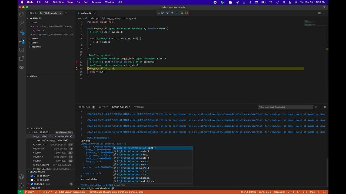This screenshot has height=194, width=346.
Task: Click the editor minimap
Action: pos(315,23)
